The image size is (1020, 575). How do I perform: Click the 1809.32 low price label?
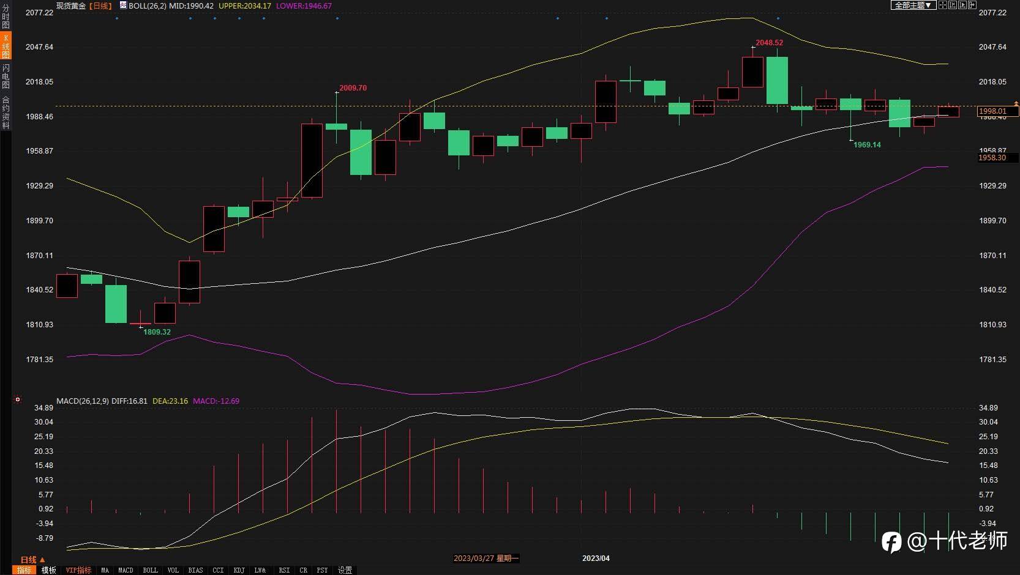click(x=157, y=332)
